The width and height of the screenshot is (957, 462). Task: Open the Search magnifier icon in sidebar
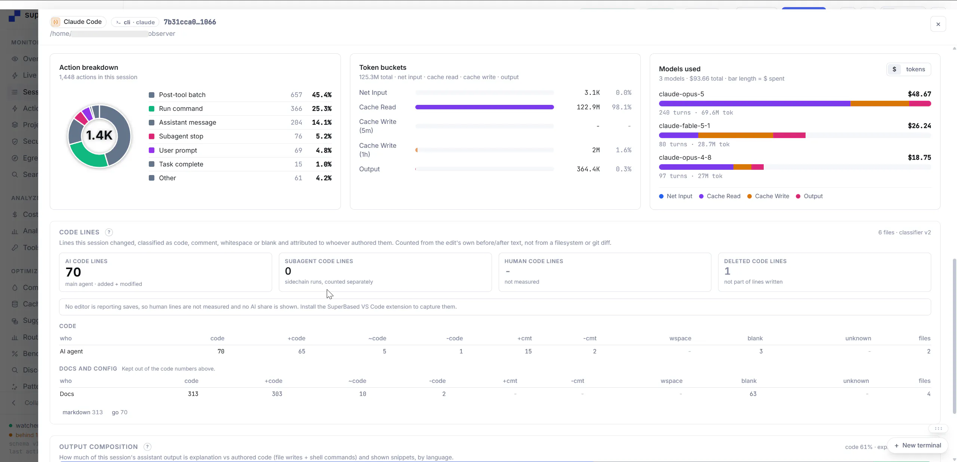click(15, 175)
